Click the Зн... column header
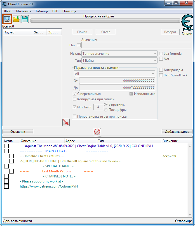The width and height of the screenshot is (195, 226). [x=39, y=32]
